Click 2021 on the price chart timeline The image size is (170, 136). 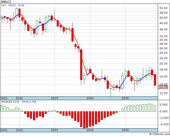(x=4, y=98)
